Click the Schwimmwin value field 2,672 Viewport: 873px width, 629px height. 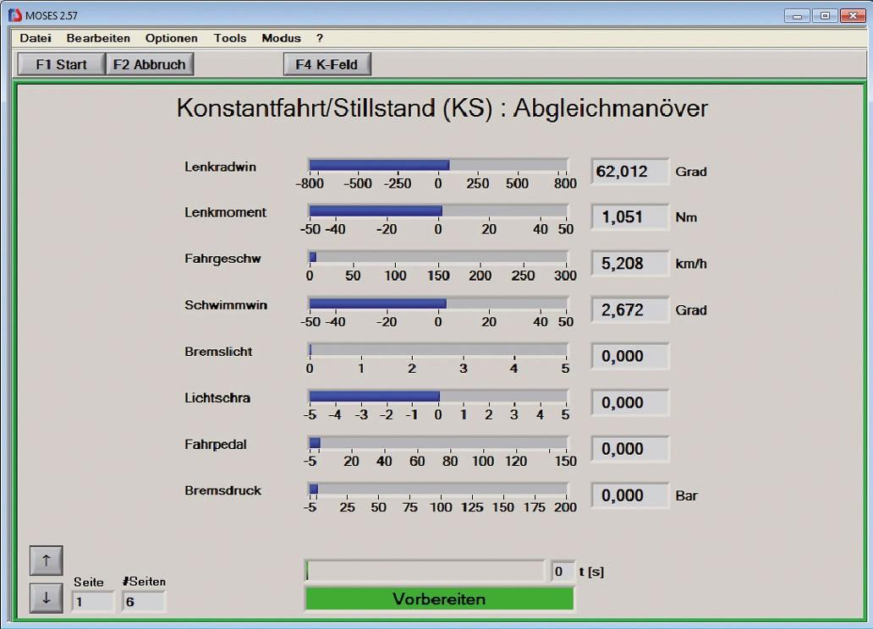[x=629, y=310]
